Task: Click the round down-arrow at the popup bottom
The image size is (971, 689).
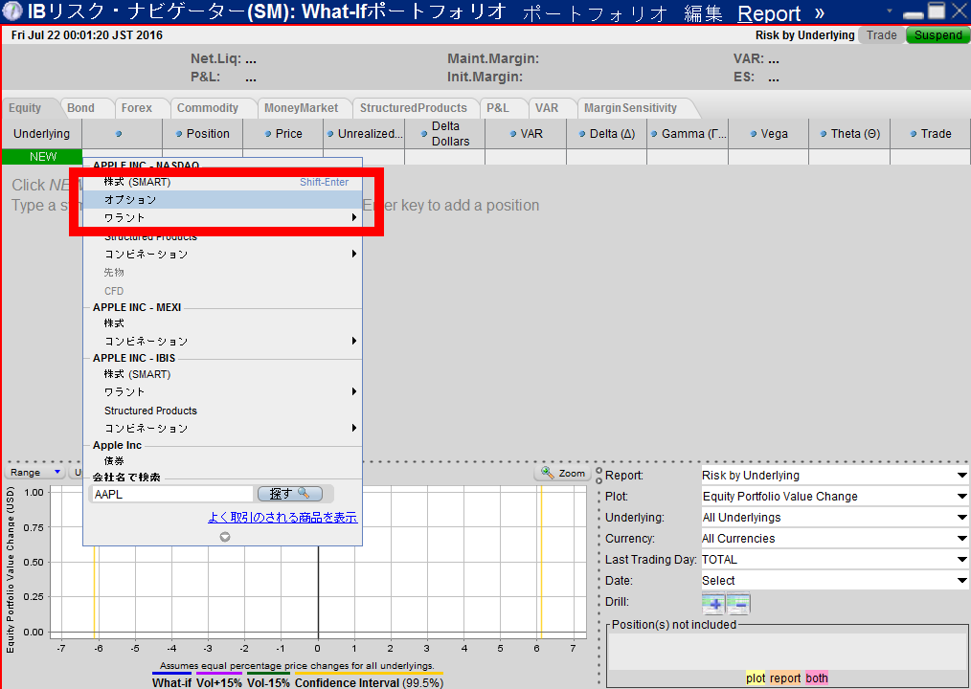Action: point(225,537)
